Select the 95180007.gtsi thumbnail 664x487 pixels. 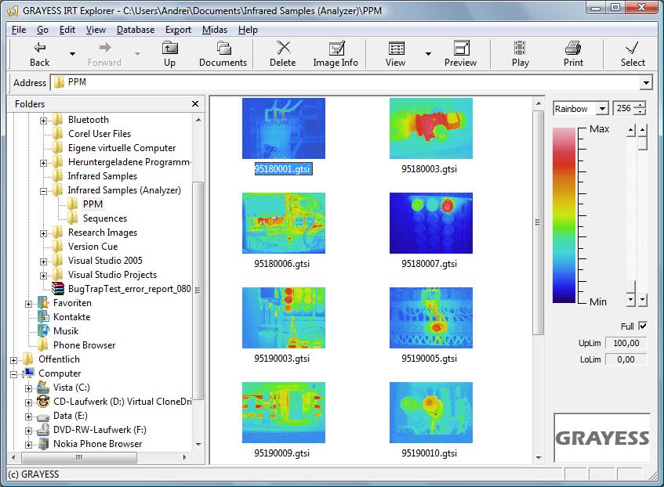(430, 223)
